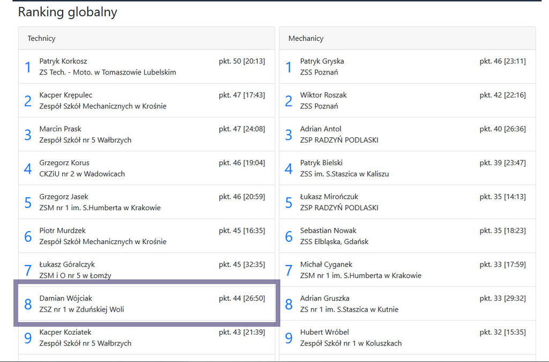549x362 pixels.
Task: Select the name "Grzegorz Jasek"
Action: tap(64, 197)
